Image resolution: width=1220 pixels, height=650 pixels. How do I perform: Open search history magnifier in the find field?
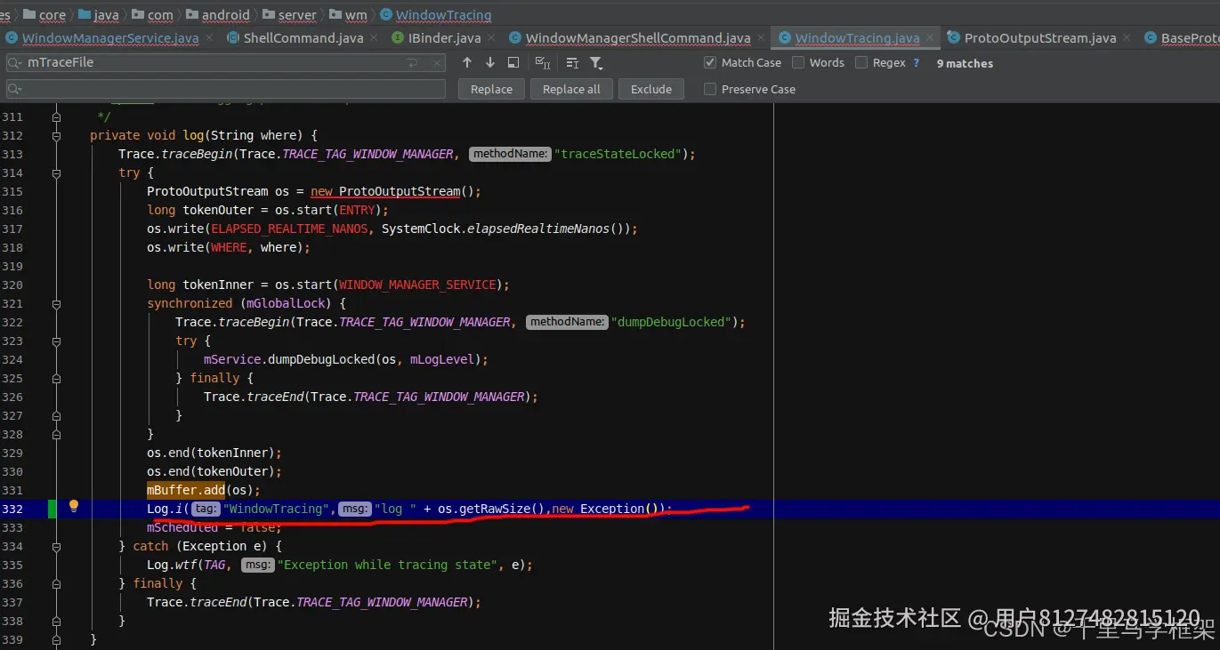point(16,62)
